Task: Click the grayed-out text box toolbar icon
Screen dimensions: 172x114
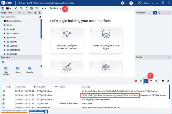Action: (36, 8)
